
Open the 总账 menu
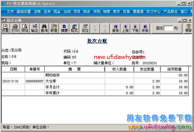tap(37, 12)
